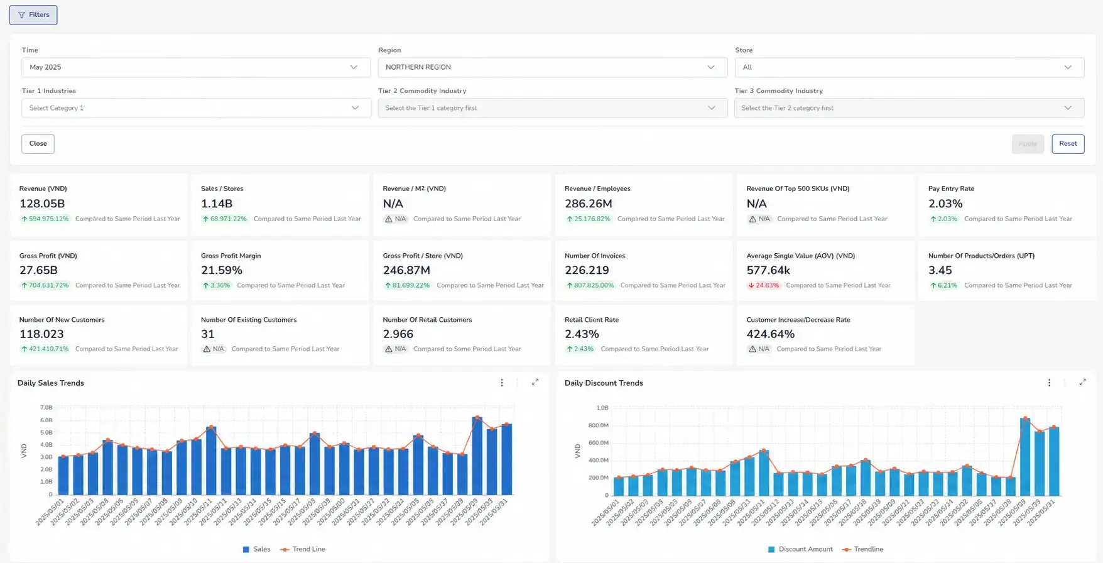The image size is (1103, 563).
Task: Open Daily Discount Trends three-dot menu
Action: pos(1049,383)
